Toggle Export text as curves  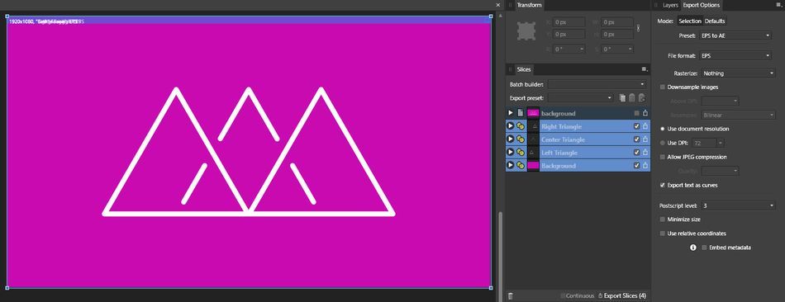pos(663,185)
